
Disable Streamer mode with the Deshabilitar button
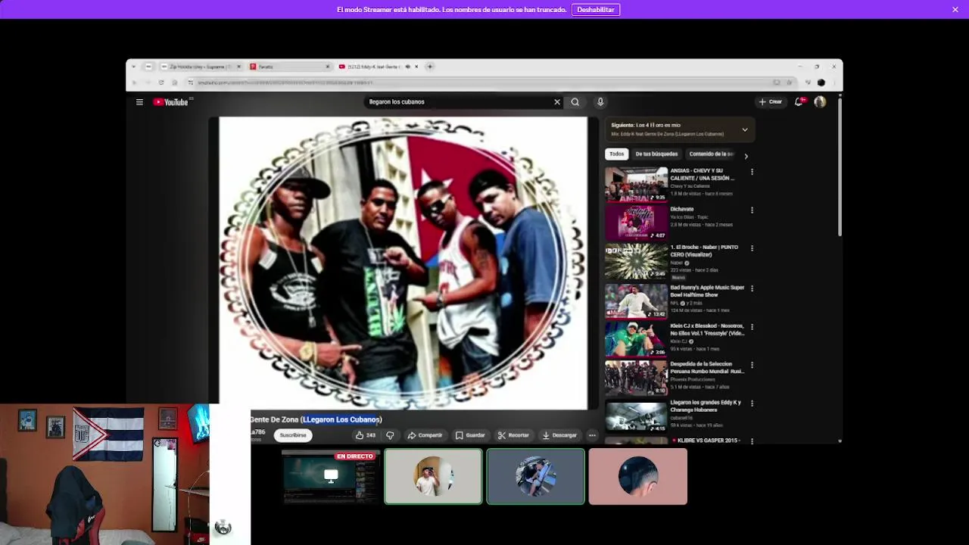(596, 10)
